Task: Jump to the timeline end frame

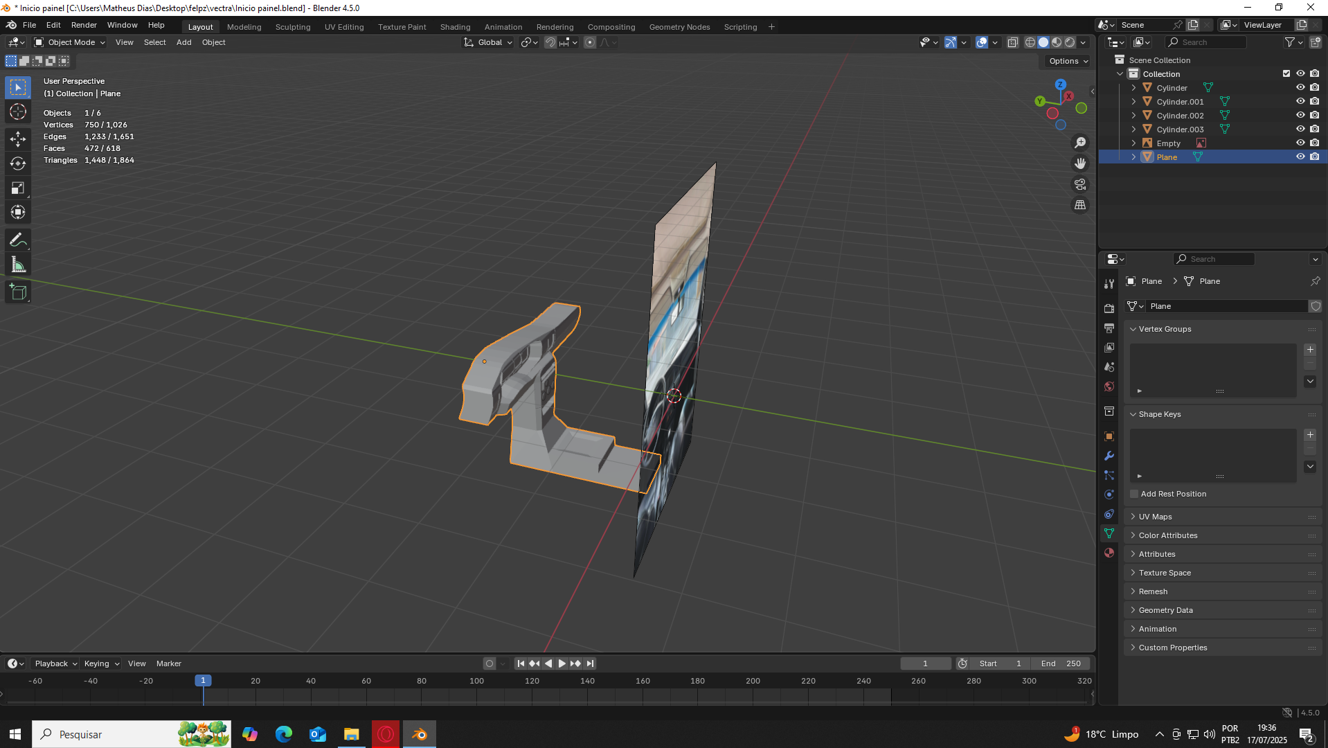Action: pos(590,664)
